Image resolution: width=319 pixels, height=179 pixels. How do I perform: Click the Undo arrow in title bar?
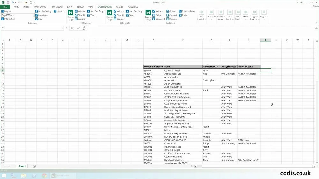point(13,3)
